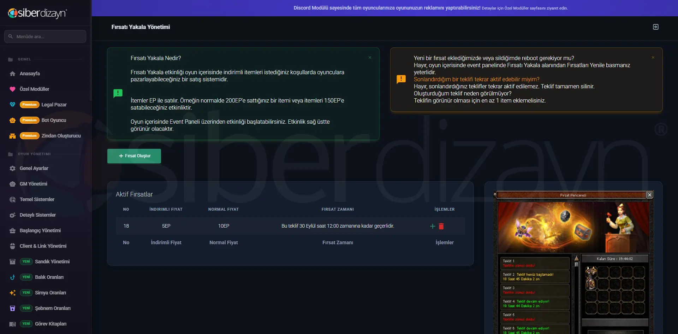Click the 5EP discounted price cell
The width and height of the screenshot is (678, 334).
click(166, 226)
